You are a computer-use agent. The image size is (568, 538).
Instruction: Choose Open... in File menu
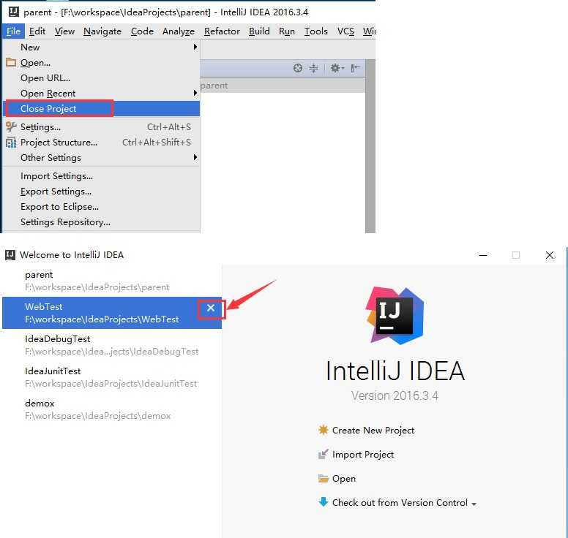coord(102,62)
